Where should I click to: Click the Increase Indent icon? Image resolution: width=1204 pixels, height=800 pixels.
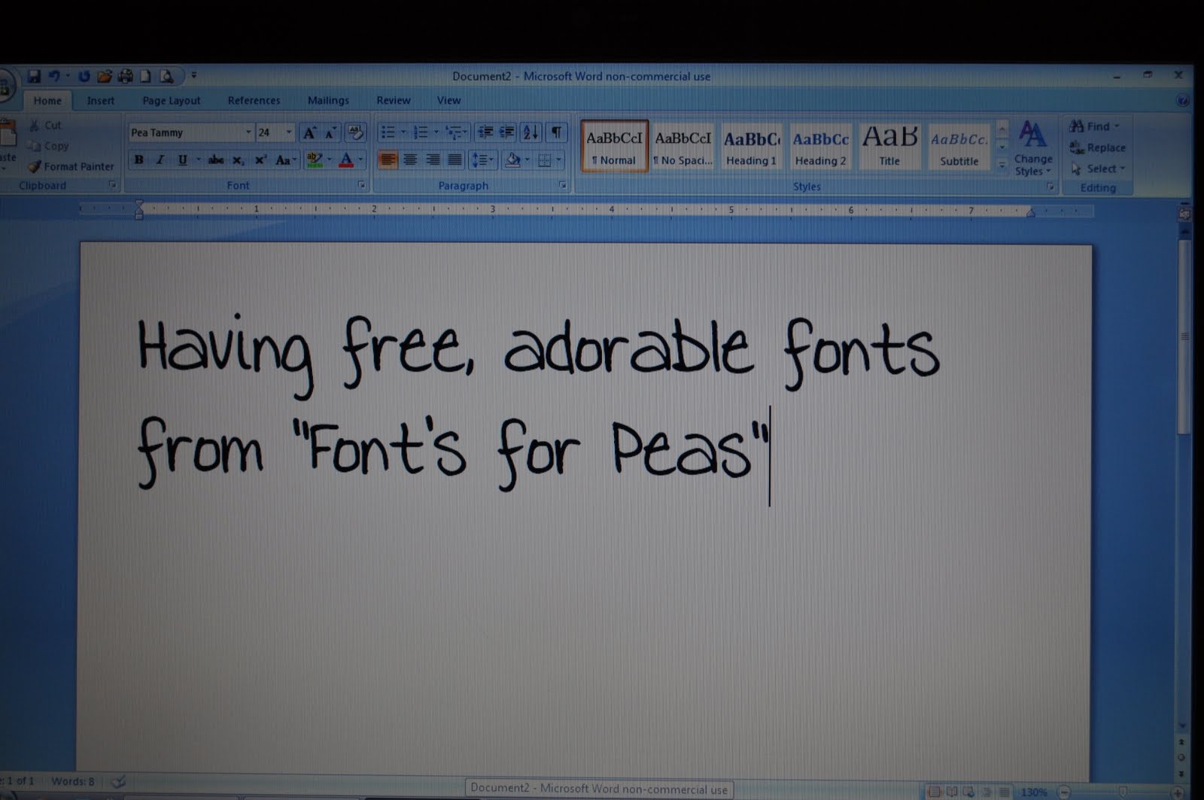(507, 132)
